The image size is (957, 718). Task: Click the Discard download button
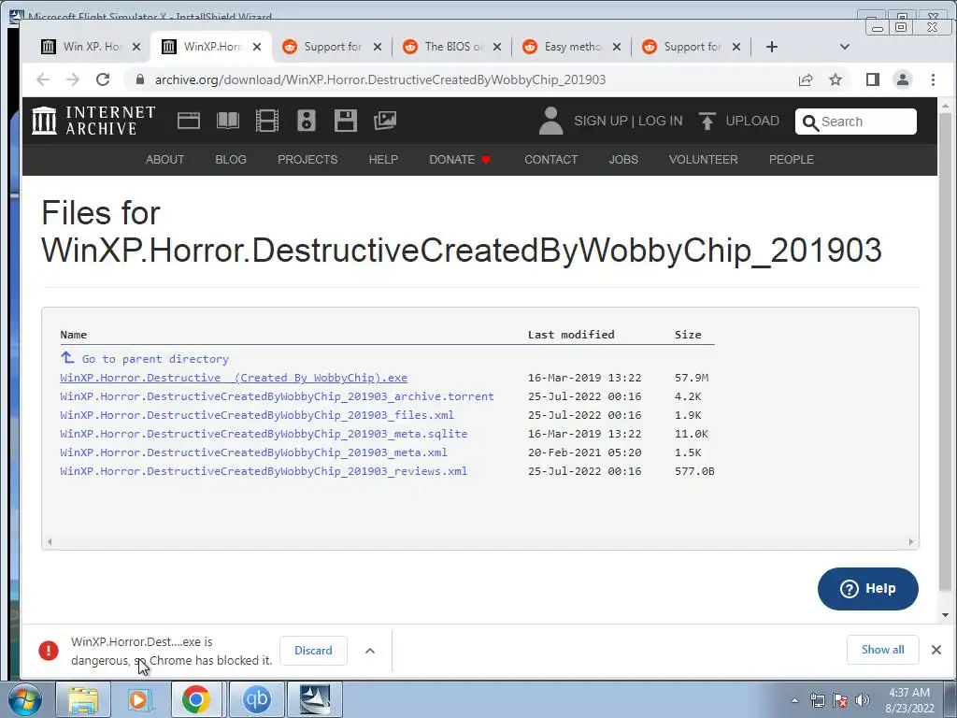click(313, 651)
